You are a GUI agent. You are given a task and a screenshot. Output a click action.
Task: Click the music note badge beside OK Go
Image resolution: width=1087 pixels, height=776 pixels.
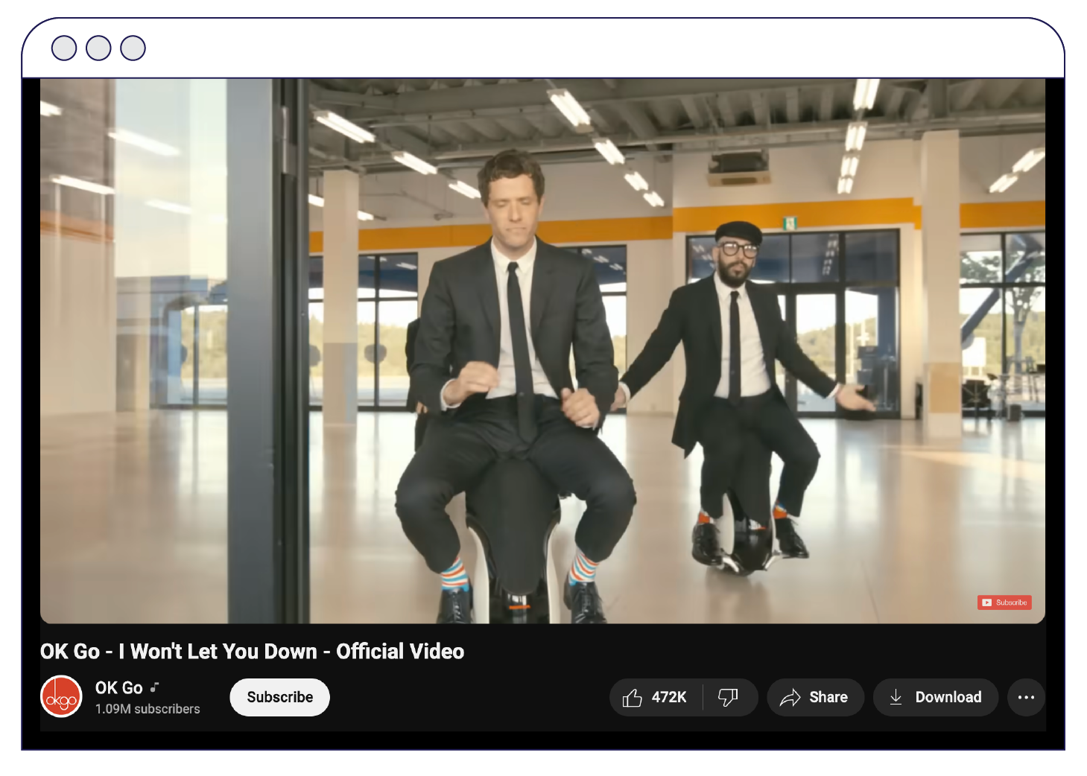click(x=156, y=687)
